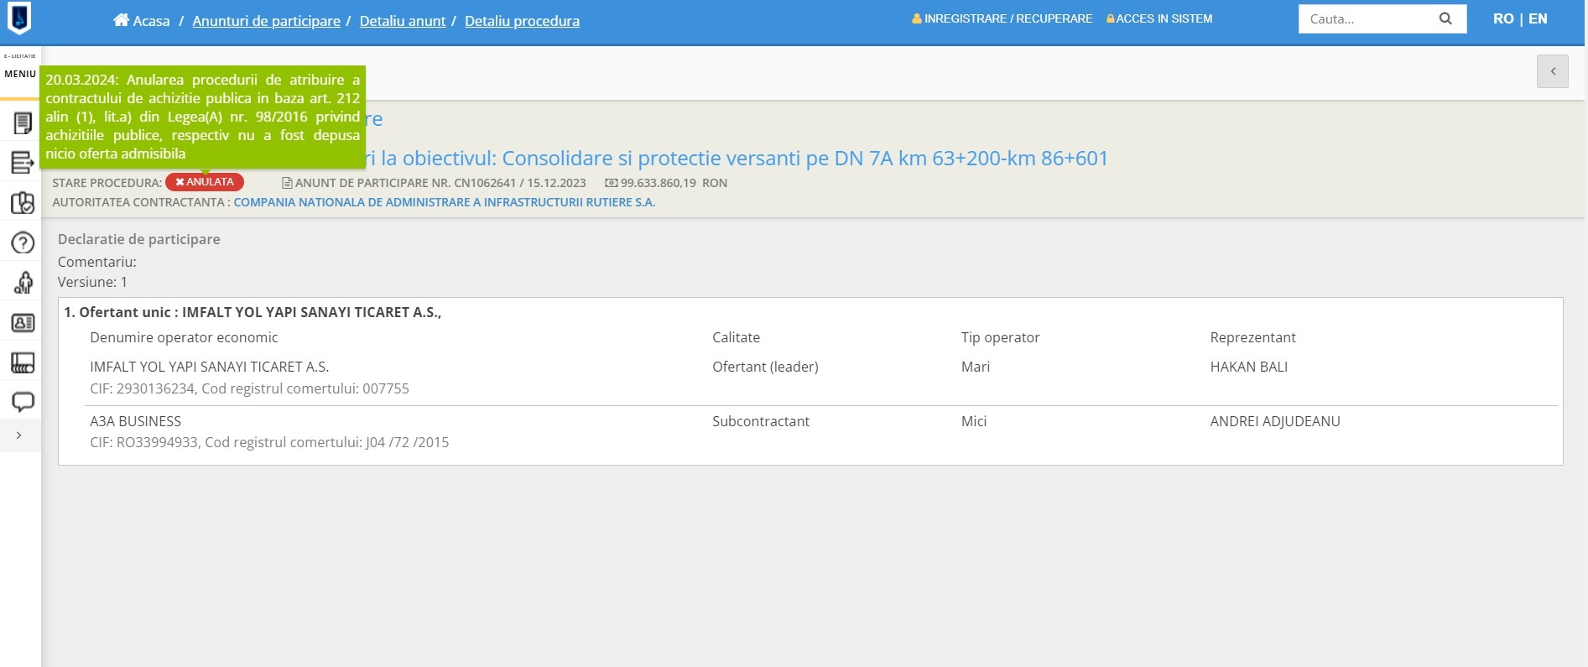The image size is (1588, 667).
Task: Open the contact card sidebar icon
Action: [23, 323]
